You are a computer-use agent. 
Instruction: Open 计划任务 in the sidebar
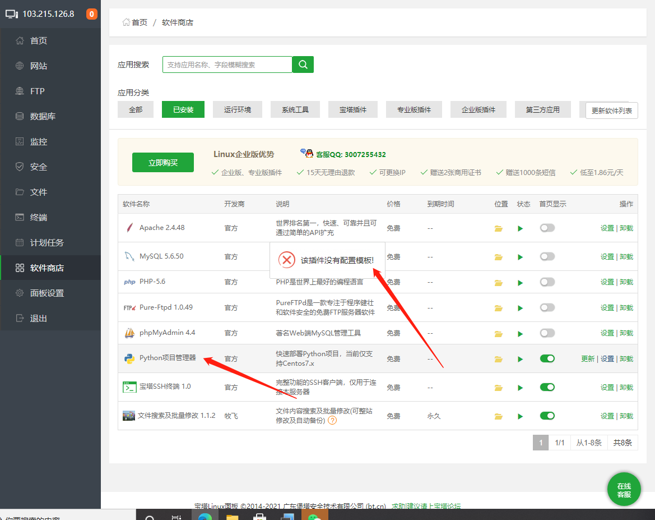coord(50,243)
